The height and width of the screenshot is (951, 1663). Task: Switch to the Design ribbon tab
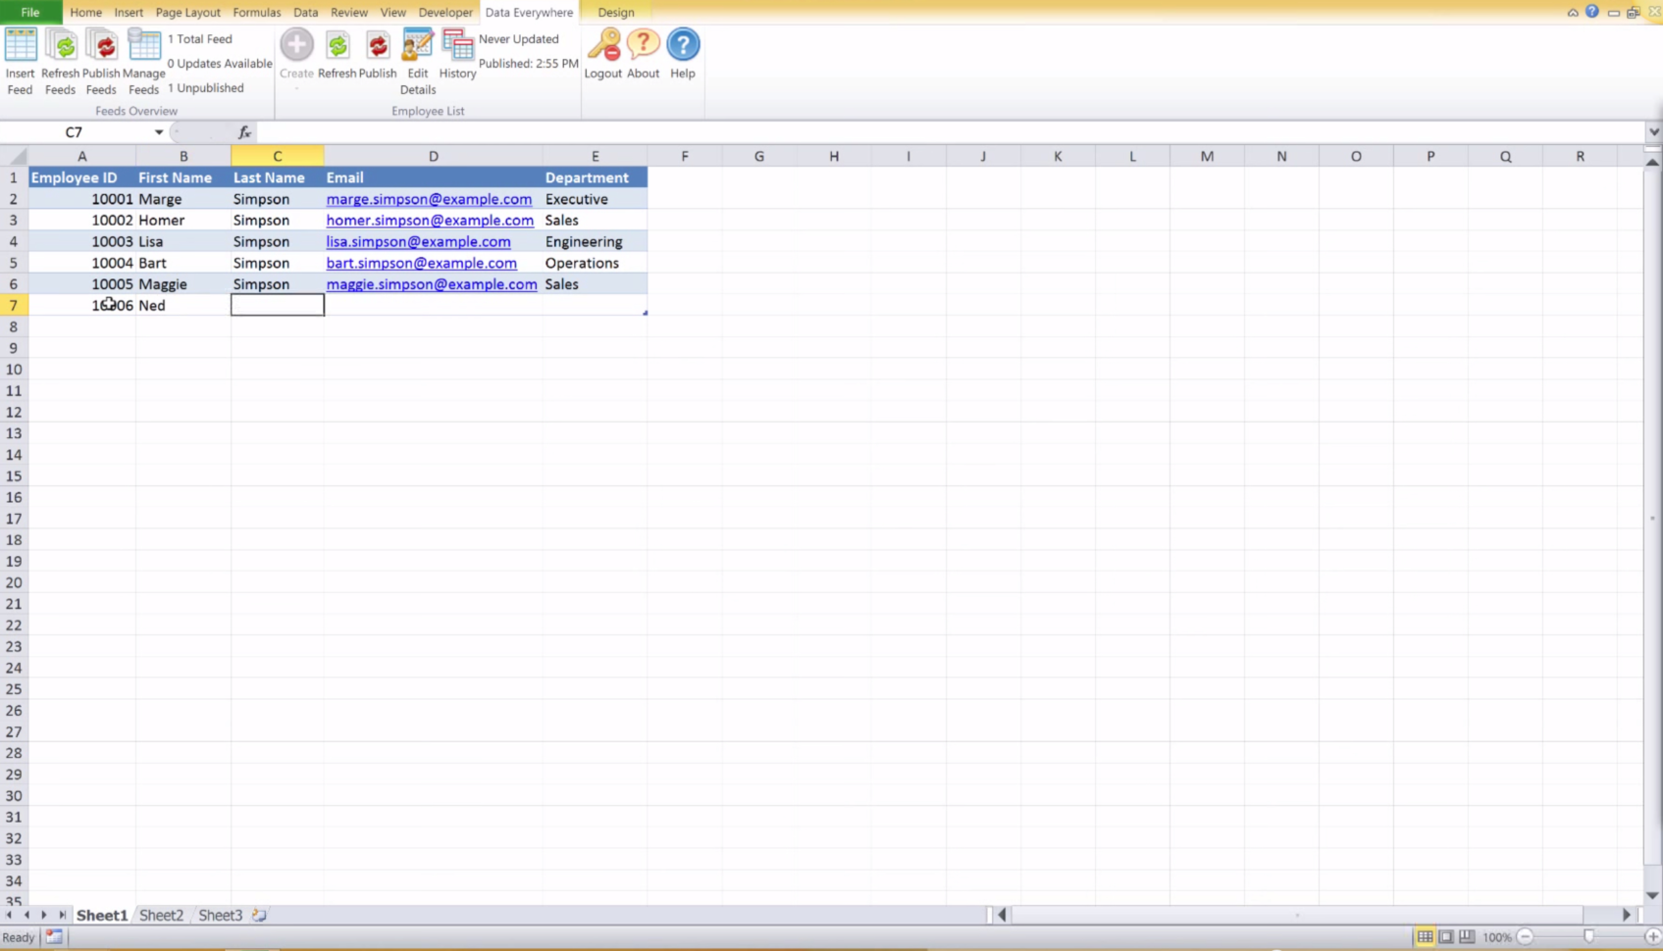pyautogui.click(x=615, y=12)
